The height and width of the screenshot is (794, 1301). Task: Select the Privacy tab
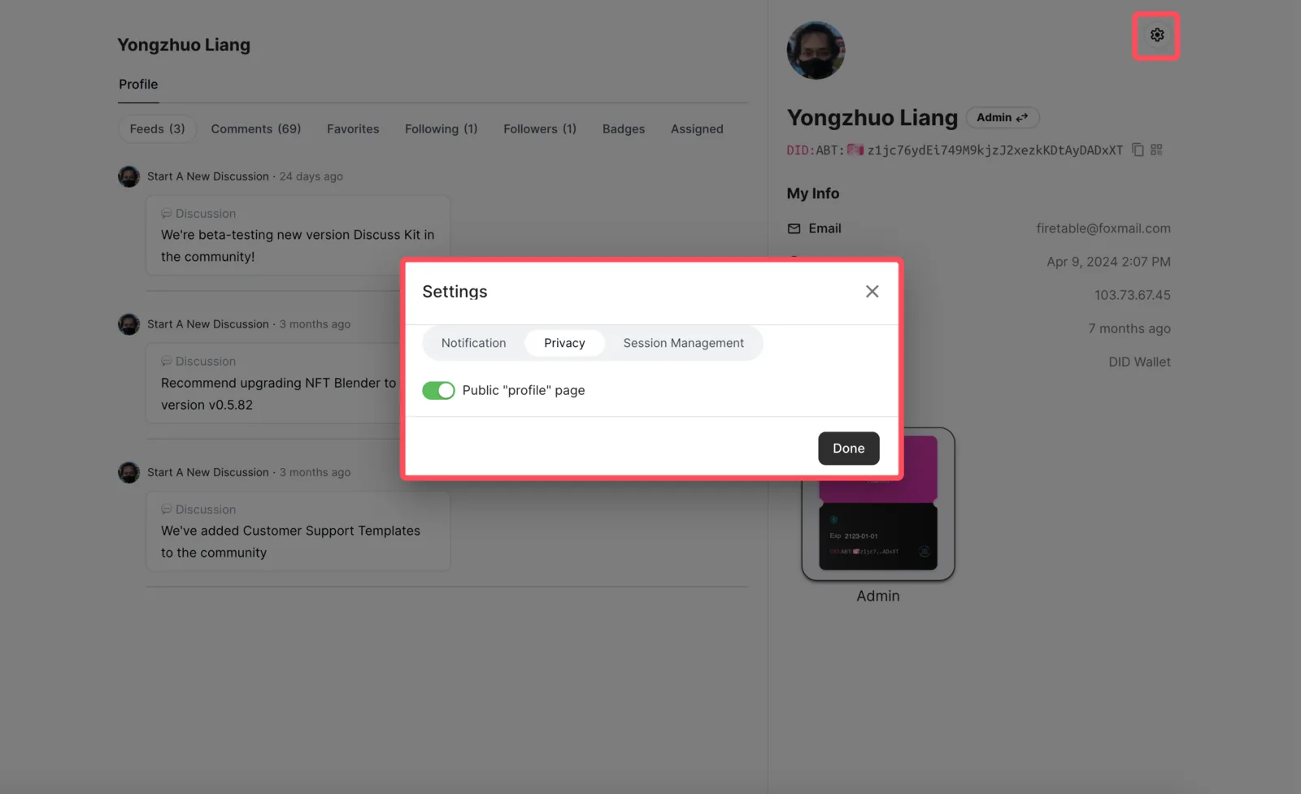564,343
